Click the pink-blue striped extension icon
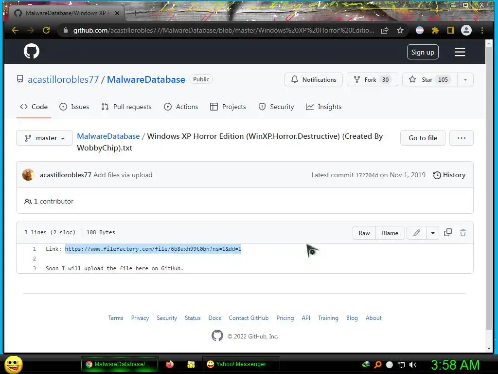The image size is (498, 374). [x=420, y=31]
